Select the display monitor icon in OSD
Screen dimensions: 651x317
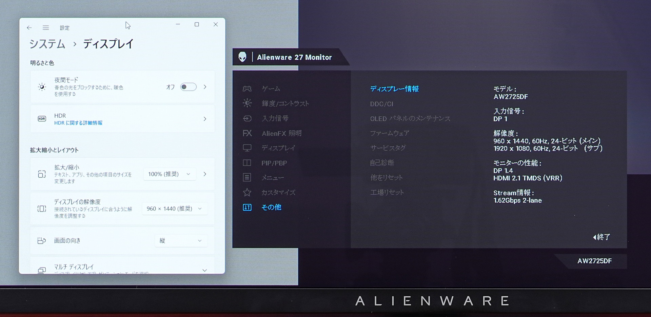[x=247, y=148]
